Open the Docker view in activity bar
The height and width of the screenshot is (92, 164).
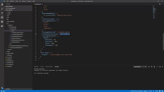coord(2,26)
